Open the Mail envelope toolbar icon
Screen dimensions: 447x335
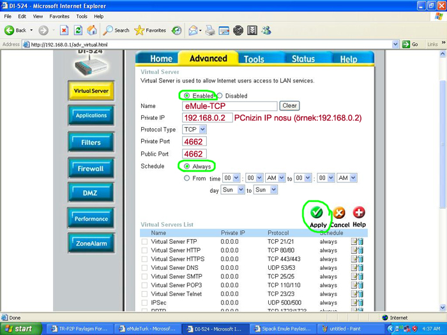193,30
